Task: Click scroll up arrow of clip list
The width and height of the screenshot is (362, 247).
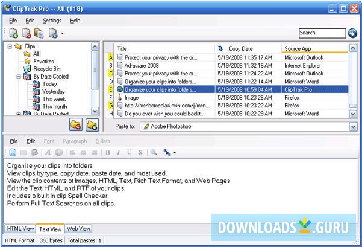Action: point(353,48)
